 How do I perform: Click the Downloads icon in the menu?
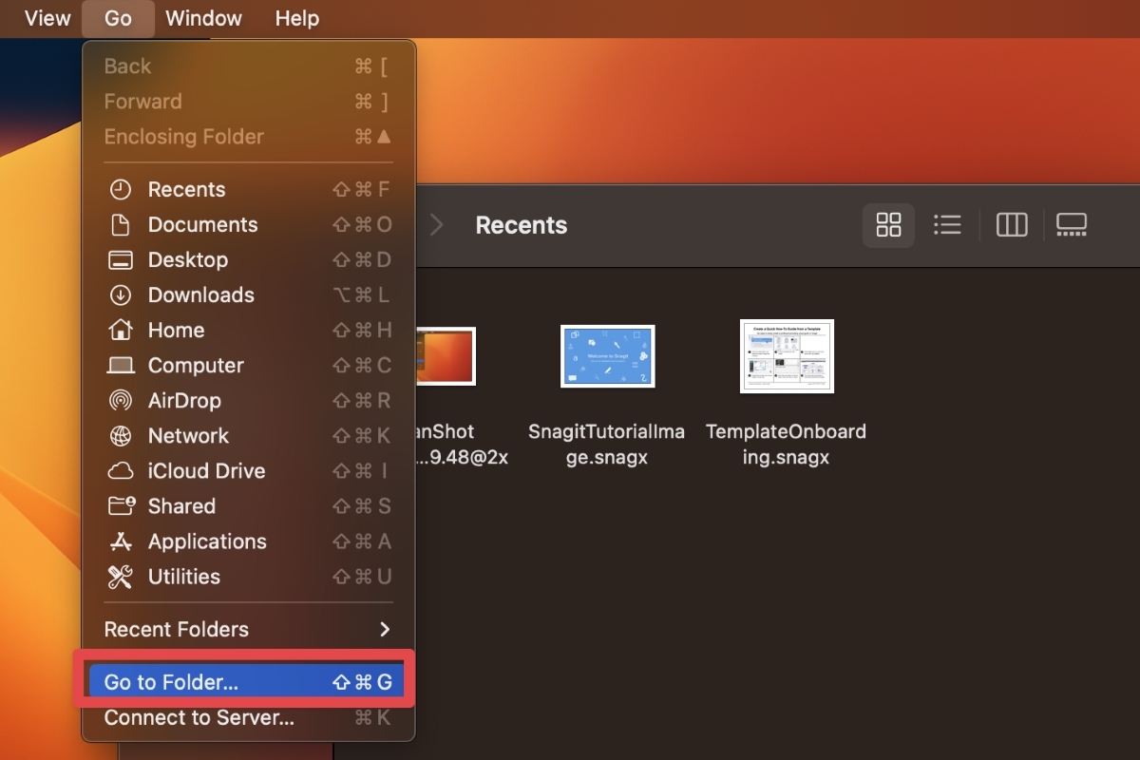[122, 294]
